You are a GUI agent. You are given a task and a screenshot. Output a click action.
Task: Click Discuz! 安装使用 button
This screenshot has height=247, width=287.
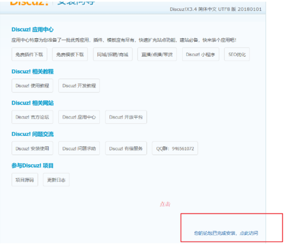[x=32, y=148]
